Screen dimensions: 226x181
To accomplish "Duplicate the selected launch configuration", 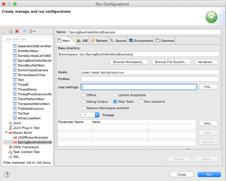I will point(10,31).
